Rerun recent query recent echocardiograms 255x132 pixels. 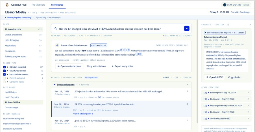14,118
